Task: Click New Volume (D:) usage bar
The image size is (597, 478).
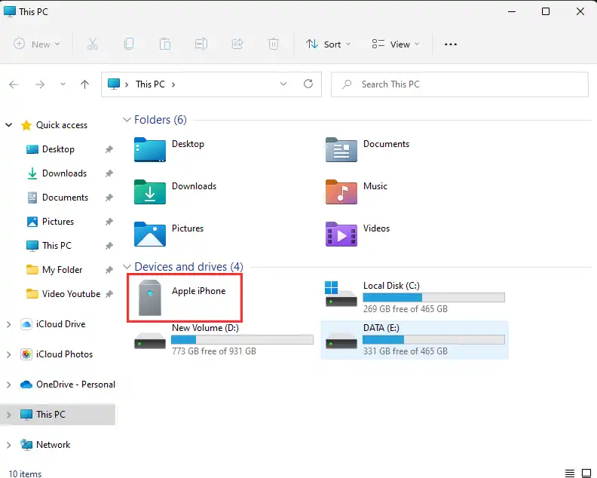Action: click(242, 339)
